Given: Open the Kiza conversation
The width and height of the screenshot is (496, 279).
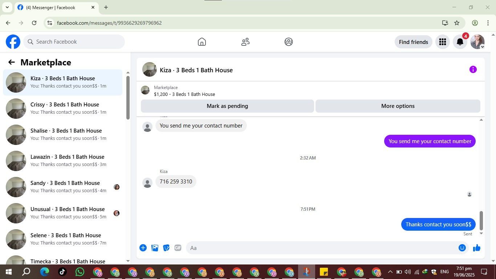Looking at the screenshot, I should (63, 82).
